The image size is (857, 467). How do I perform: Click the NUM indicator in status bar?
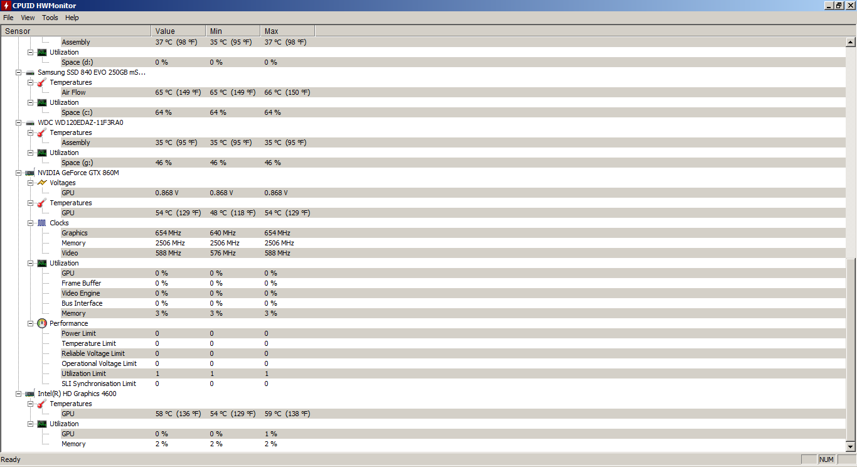tap(827, 459)
